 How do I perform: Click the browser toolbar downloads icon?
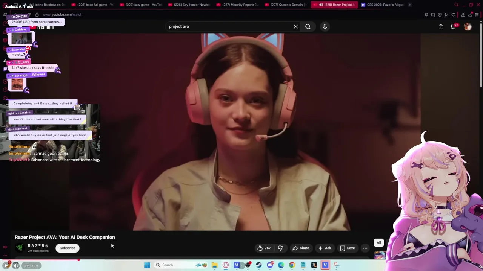(x=470, y=15)
